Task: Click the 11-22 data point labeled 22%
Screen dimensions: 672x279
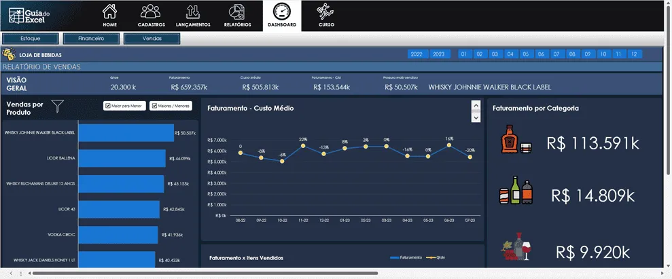Action: click(x=303, y=146)
